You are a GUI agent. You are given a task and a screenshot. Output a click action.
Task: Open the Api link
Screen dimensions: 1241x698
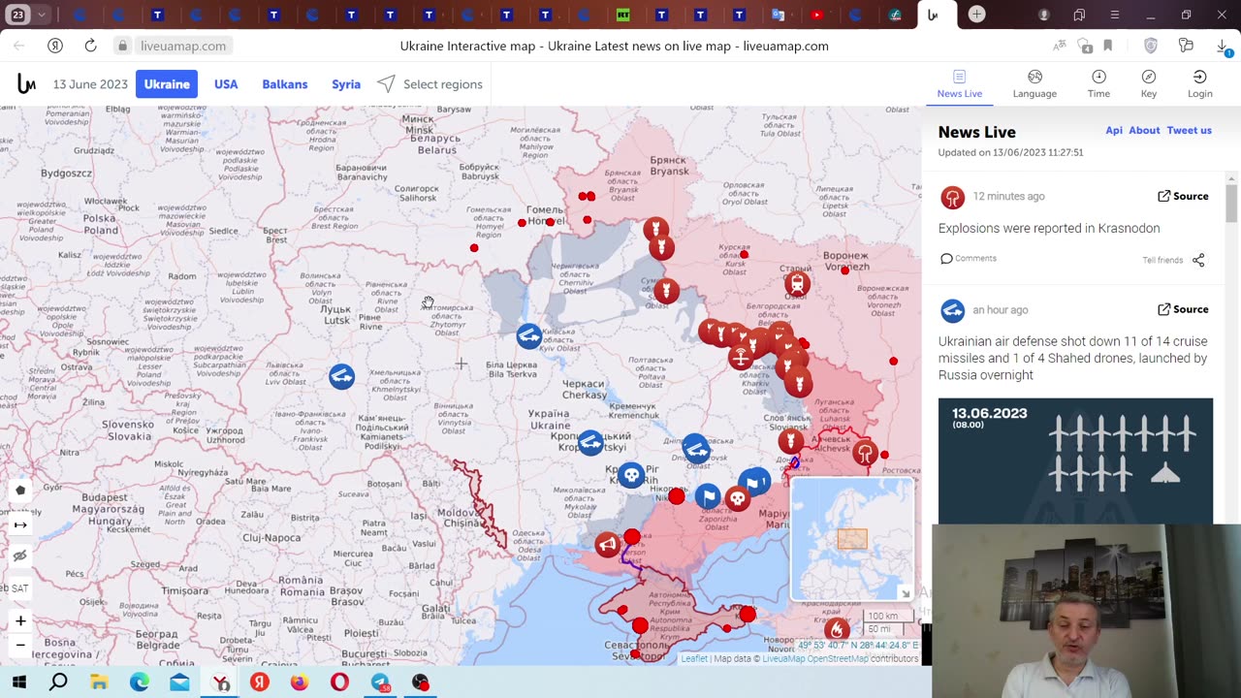(1114, 130)
